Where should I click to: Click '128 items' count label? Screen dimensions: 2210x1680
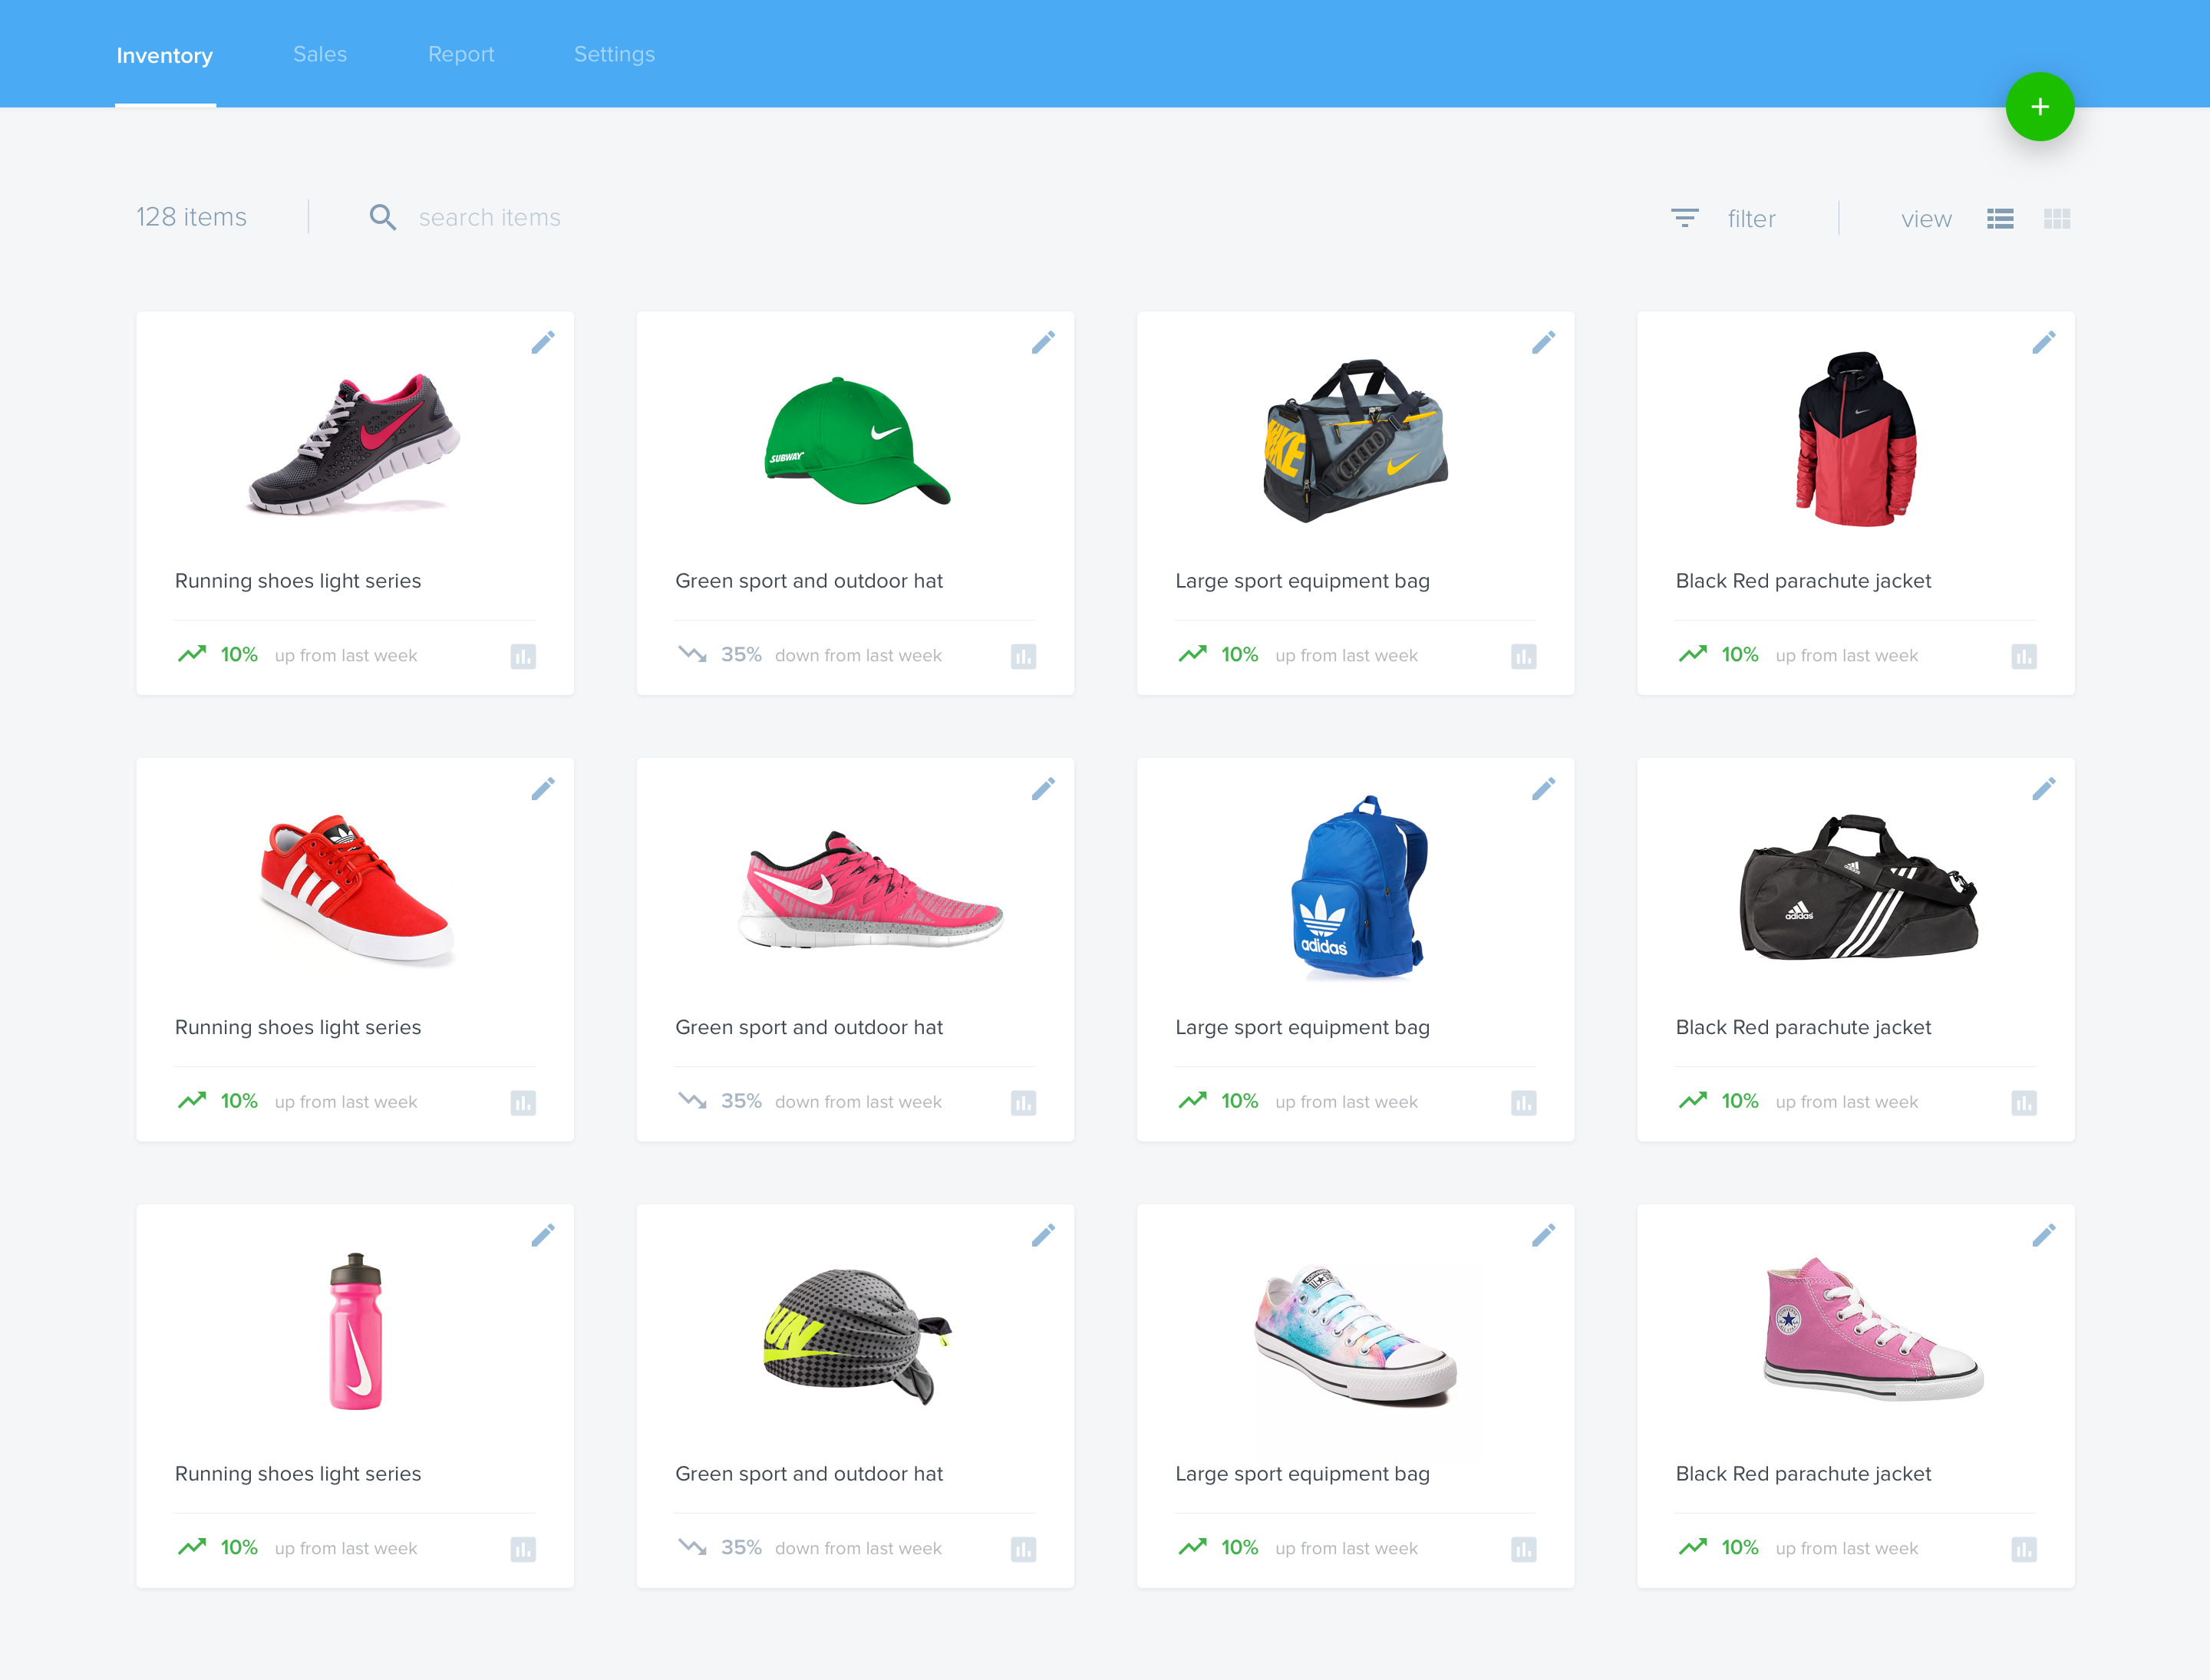pyautogui.click(x=191, y=217)
